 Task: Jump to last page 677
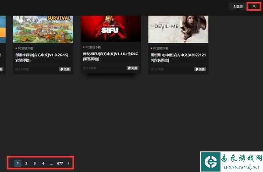(x=60, y=163)
